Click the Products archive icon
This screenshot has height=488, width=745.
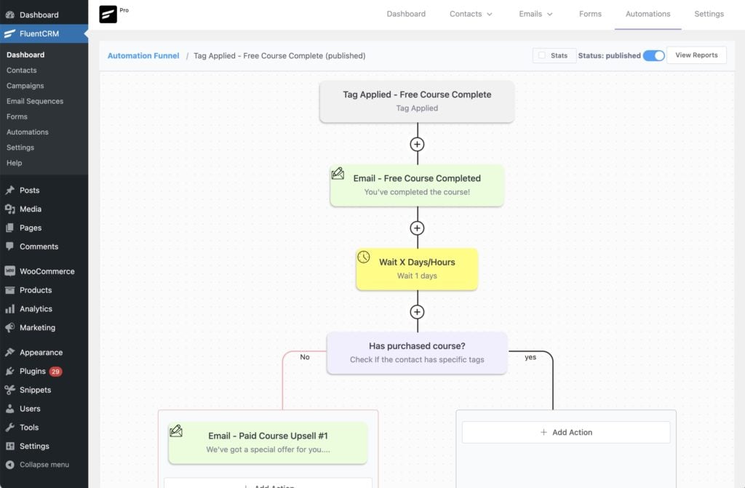pyautogui.click(x=9, y=290)
